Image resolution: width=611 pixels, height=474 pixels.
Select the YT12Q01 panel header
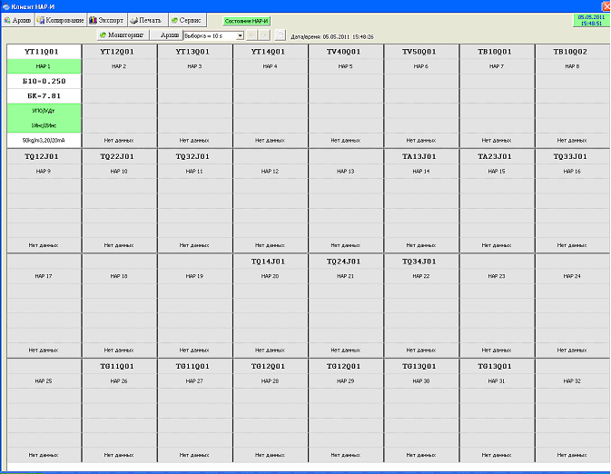click(119, 52)
